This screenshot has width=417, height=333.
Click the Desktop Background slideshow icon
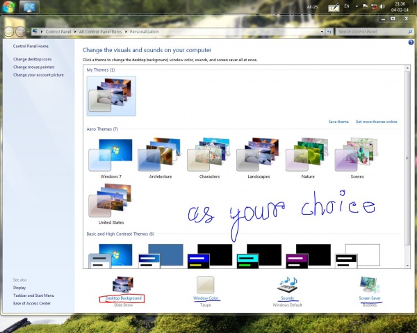click(x=123, y=284)
